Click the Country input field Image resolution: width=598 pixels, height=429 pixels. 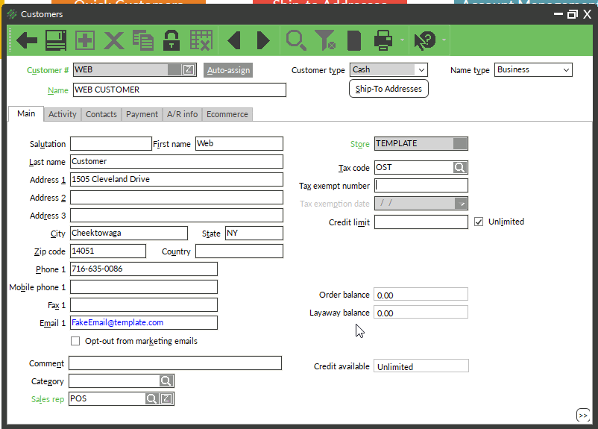pyautogui.click(x=239, y=251)
